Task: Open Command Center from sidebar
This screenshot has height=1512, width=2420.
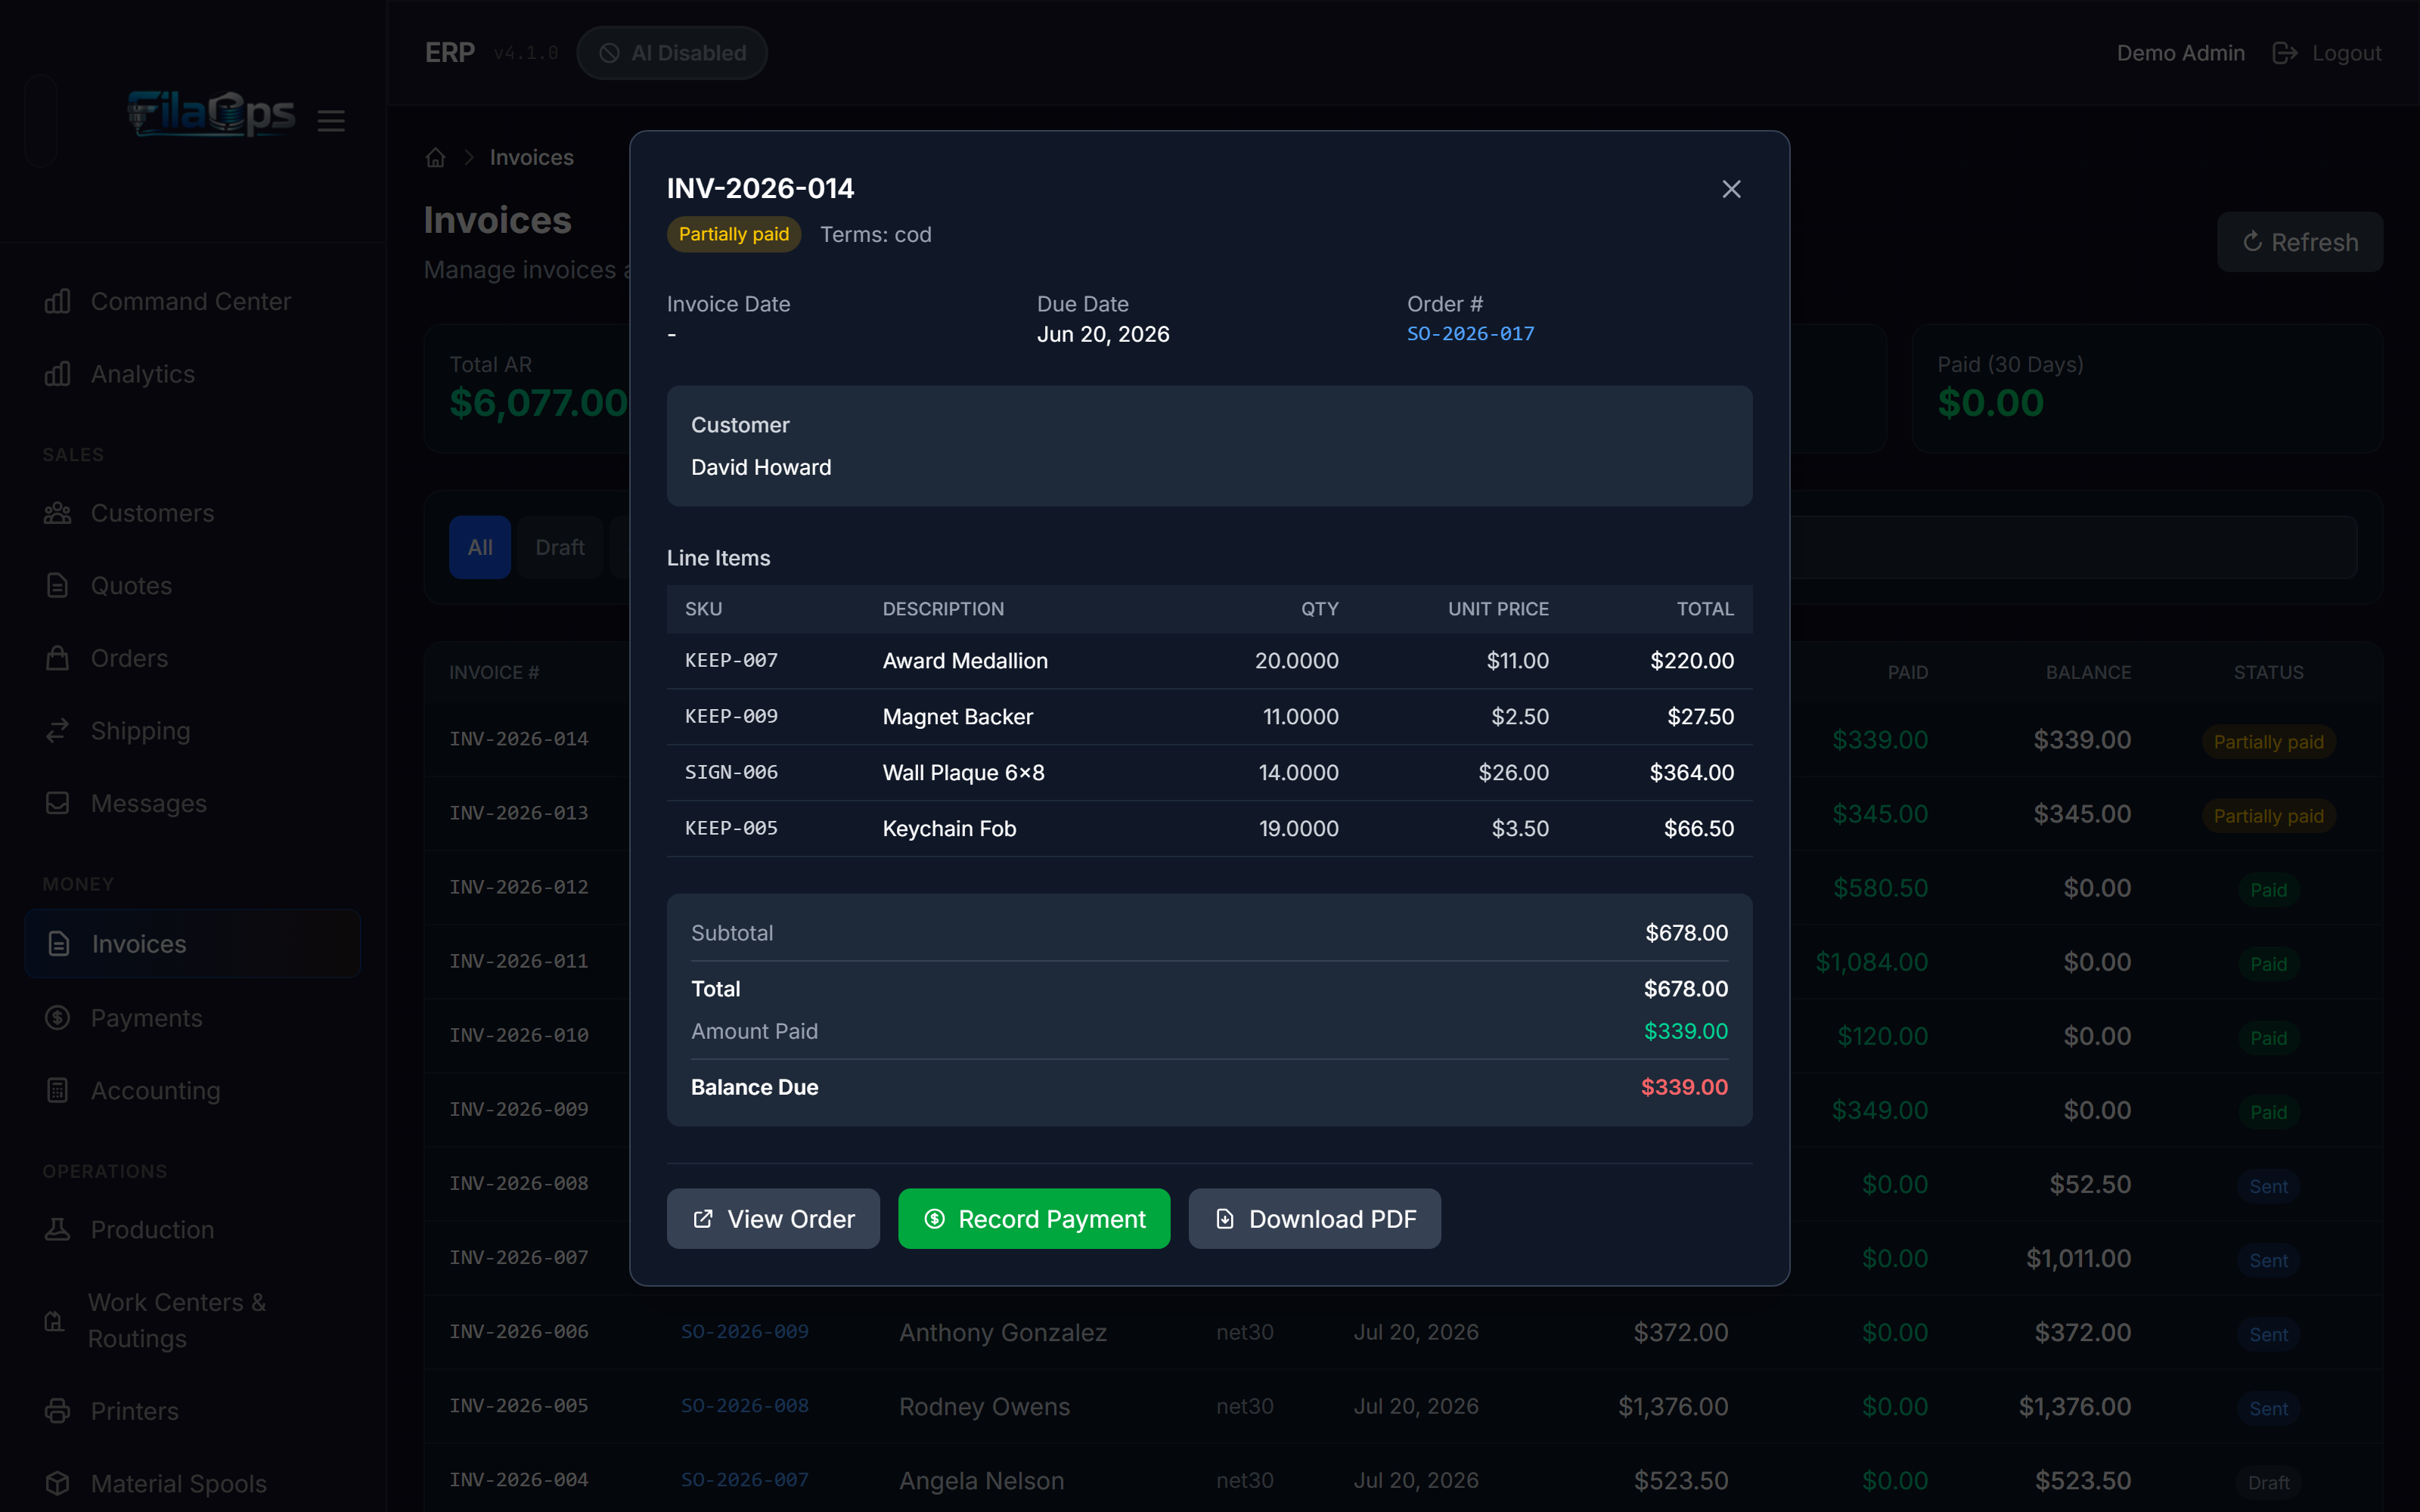Action: tap(191, 301)
